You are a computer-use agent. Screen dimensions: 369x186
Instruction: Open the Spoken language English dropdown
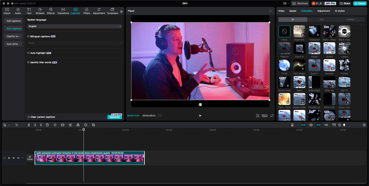[x=75, y=26]
